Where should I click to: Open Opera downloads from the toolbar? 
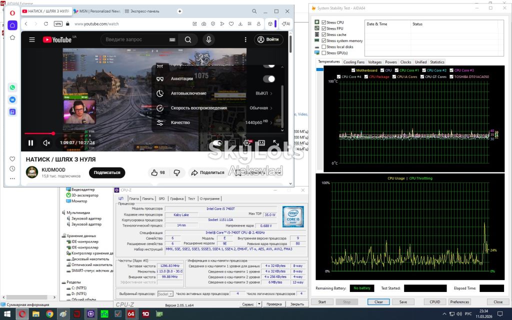point(240,24)
